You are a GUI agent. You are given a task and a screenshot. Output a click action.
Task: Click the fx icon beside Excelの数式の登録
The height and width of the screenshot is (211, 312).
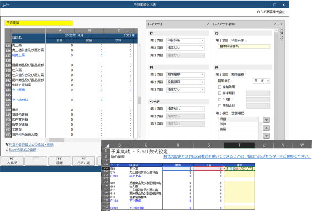click(x=7, y=150)
